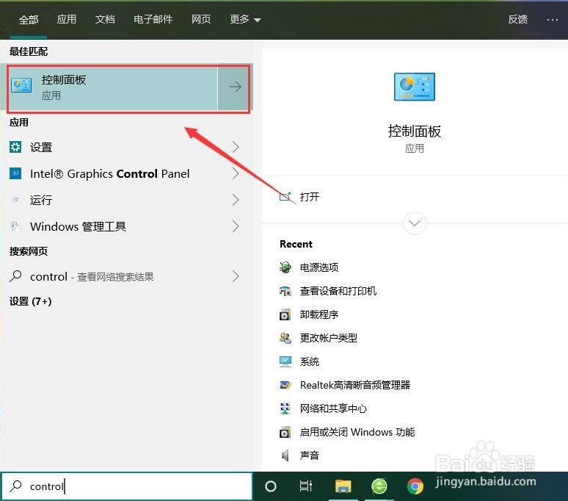Open Google Chrome from the taskbar
568x501 pixels.
click(x=415, y=486)
